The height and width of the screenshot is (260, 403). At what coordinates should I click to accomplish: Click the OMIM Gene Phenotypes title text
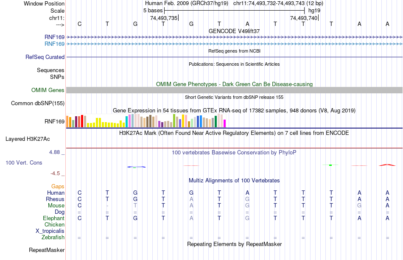pos(234,84)
